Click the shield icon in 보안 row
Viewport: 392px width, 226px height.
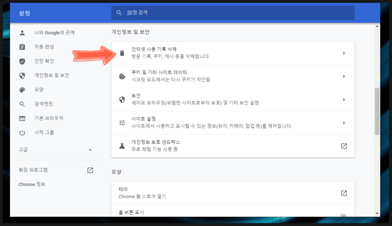tap(122, 100)
